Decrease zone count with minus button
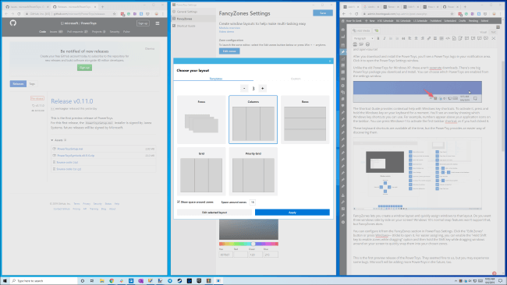The width and height of the screenshot is (507, 285). [244, 89]
